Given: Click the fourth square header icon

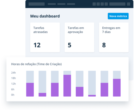Looking at the screenshot, I should pyautogui.click(x=106, y=4).
